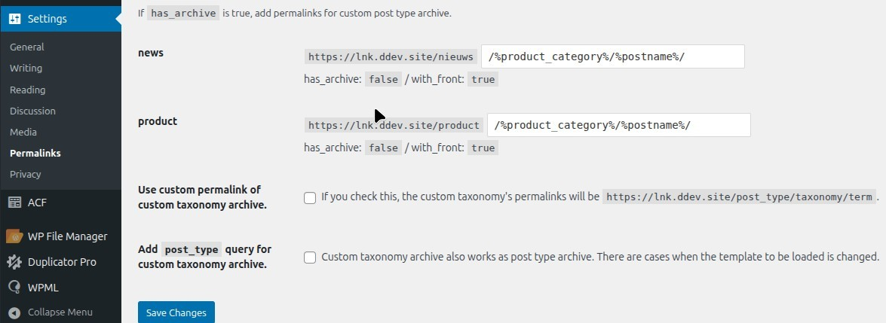Viewport: 886px width, 323px height.
Task: Click the Collapse Menu text
Action: click(60, 312)
